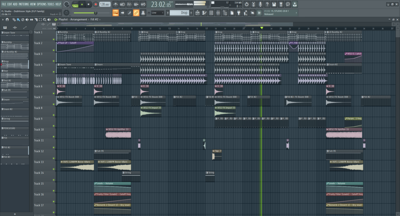Toggle overdub blend recording
This screenshot has height=216, width=400.
point(136,4)
